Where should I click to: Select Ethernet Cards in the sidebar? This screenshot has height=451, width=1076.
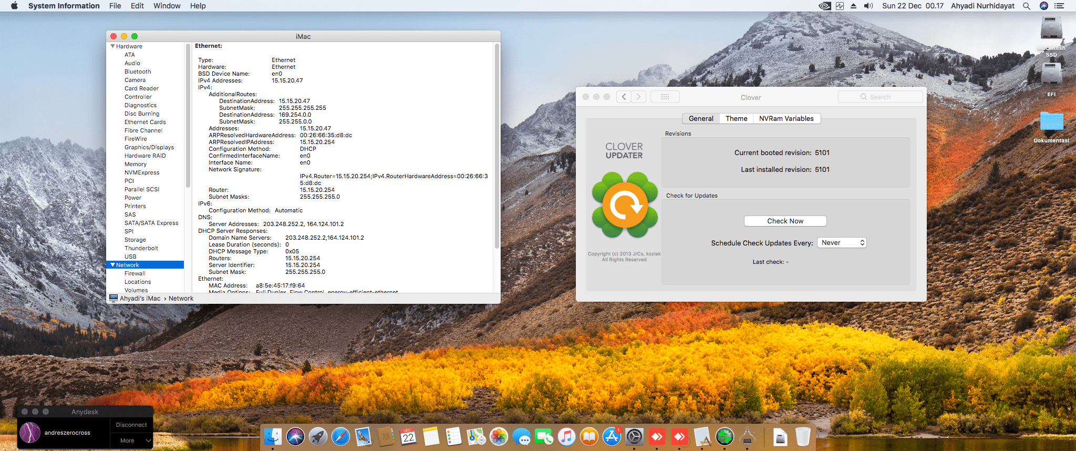point(145,122)
